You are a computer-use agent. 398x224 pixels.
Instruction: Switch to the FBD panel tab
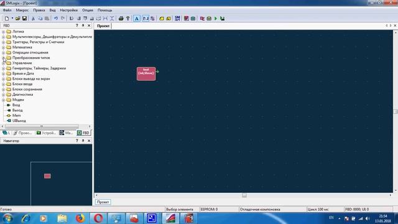pos(83,133)
